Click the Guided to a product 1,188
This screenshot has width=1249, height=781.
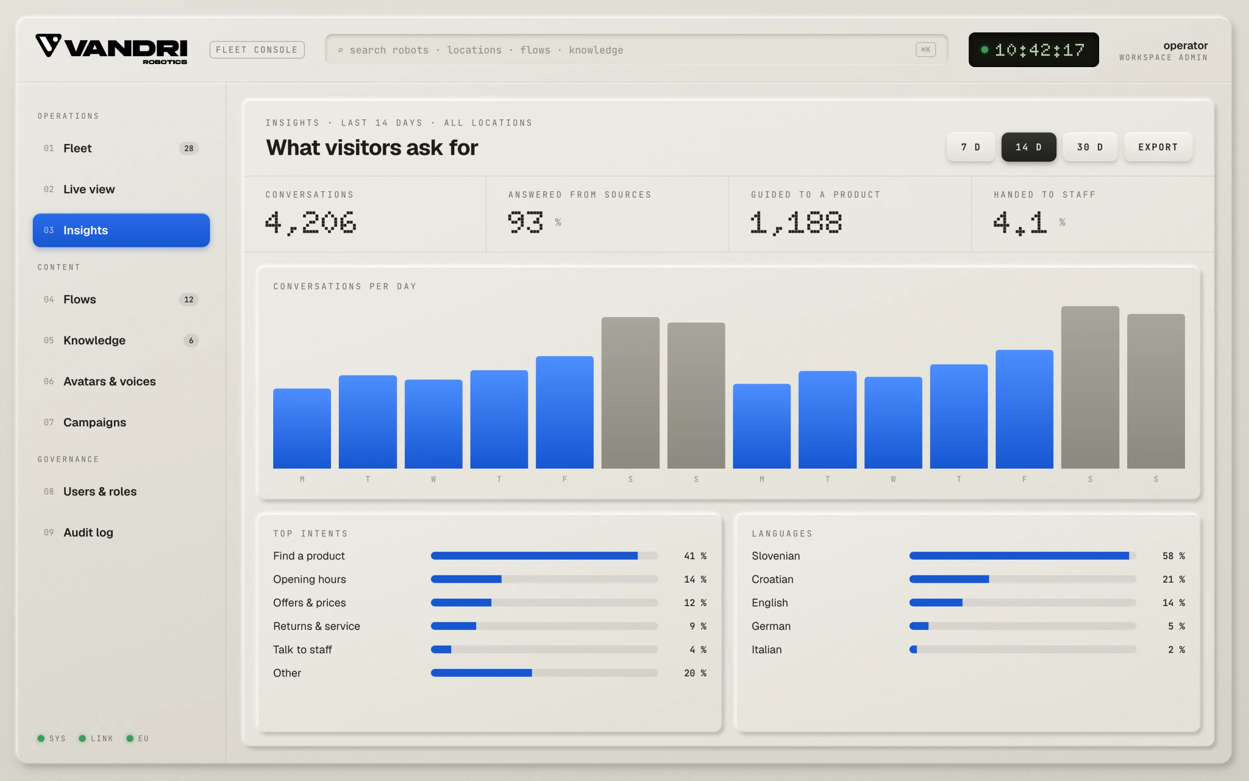[796, 223]
